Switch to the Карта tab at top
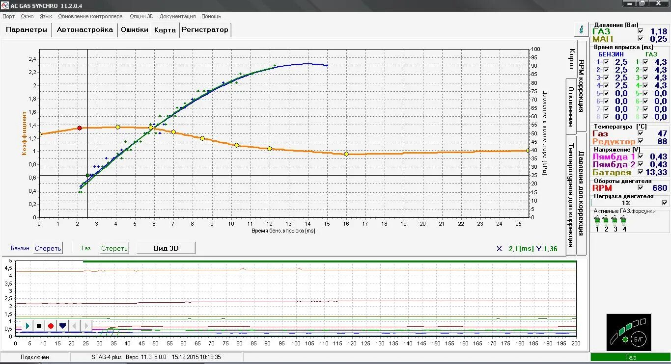The width and height of the screenshot is (671, 364). point(165,30)
